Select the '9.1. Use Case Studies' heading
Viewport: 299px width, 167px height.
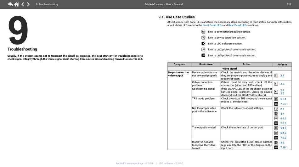[177, 17]
